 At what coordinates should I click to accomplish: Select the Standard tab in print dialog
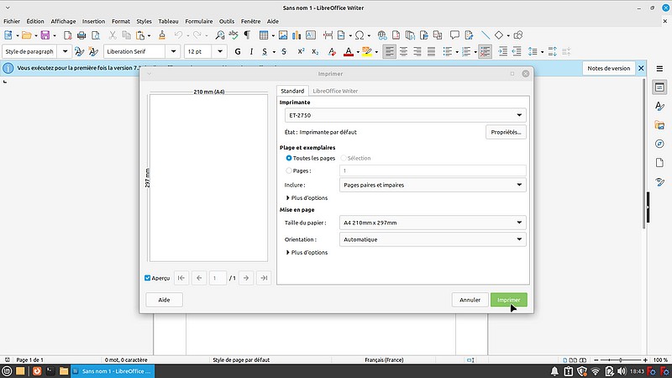[292, 91]
